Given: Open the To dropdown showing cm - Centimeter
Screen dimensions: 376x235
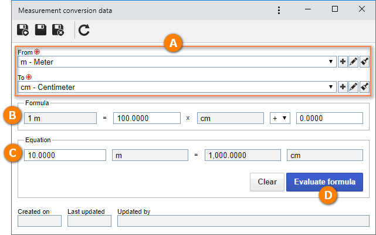Looking at the screenshot, I should (177, 87).
